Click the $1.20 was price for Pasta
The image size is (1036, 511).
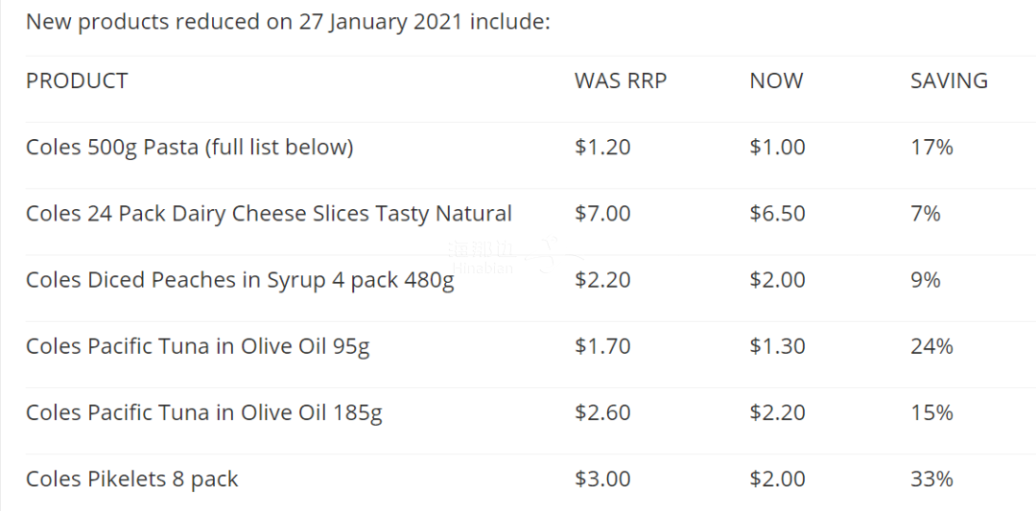tap(602, 148)
